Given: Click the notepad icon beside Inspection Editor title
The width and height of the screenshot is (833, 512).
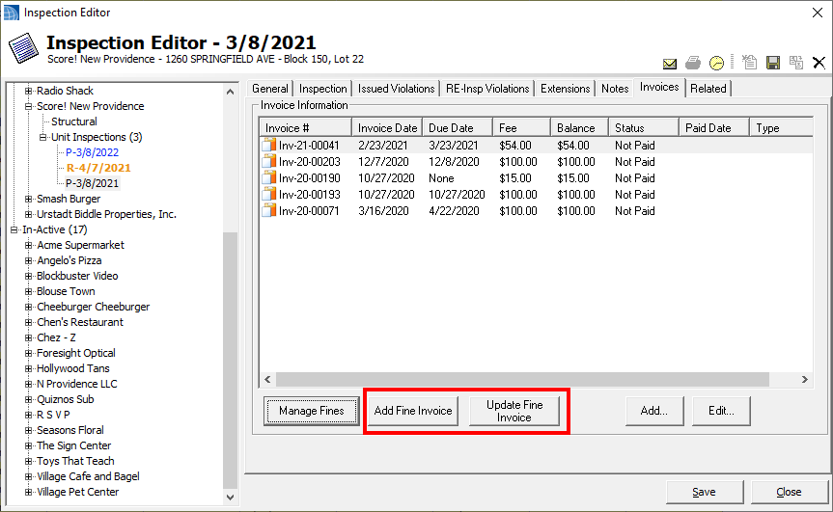Looking at the screenshot, I should (x=23, y=49).
